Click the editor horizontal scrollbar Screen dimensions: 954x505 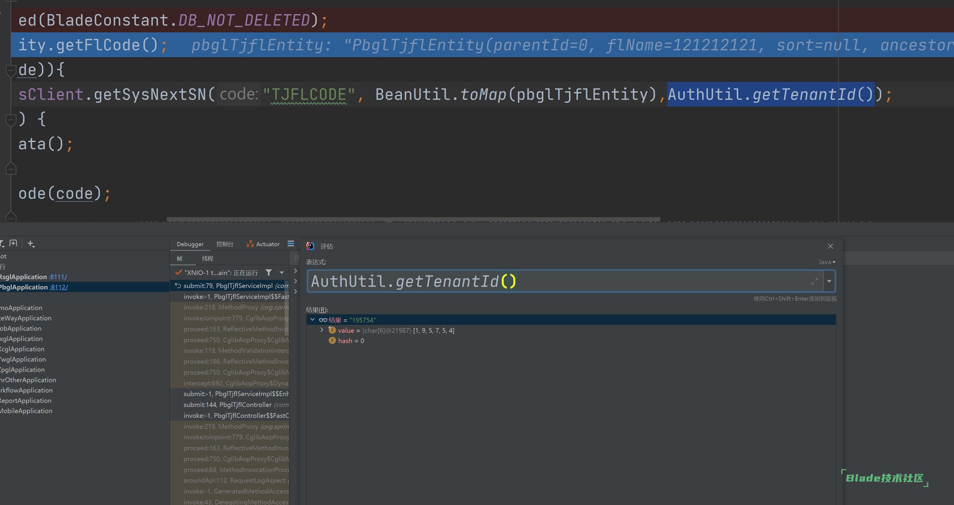pyautogui.click(x=413, y=220)
